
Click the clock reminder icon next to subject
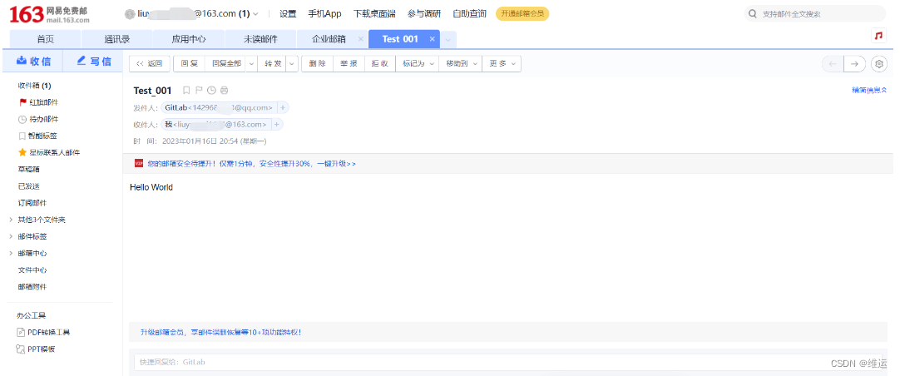click(211, 90)
